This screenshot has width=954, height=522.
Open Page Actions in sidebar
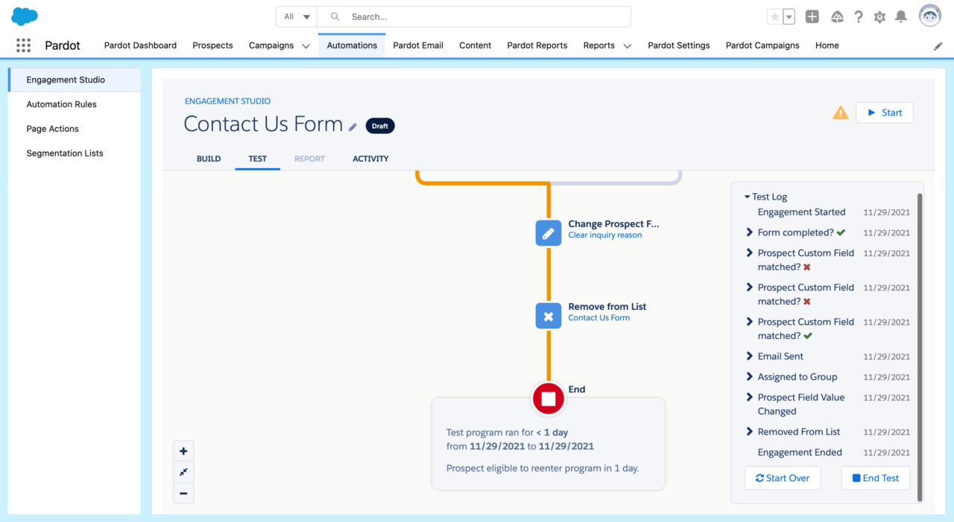click(x=75, y=129)
